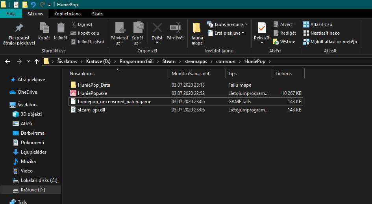Click quick access toolbar undo icon
This screenshot has width=372, height=204.
click(x=33, y=4)
